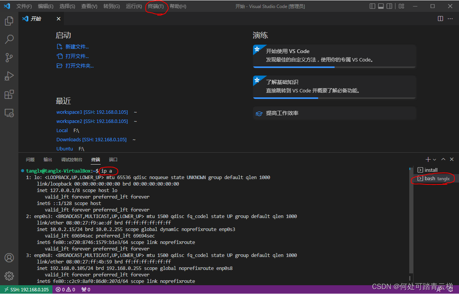The image size is (459, 294).
Task: Open the Extensions view
Action: click(9, 95)
